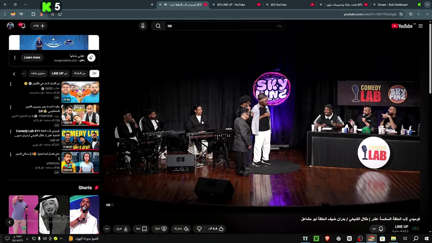Viewport: 432px width, 243px height.
Task: Open the Brave browser taskbar icon
Action: click(327, 239)
